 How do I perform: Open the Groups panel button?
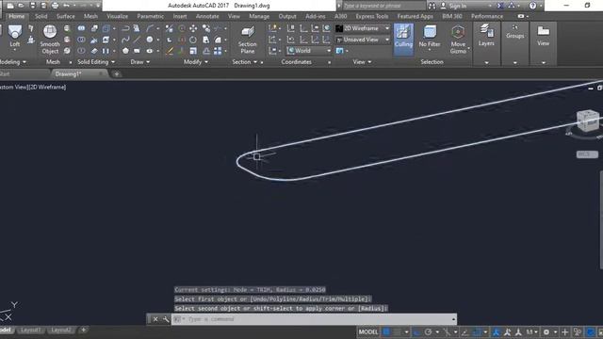click(515, 32)
